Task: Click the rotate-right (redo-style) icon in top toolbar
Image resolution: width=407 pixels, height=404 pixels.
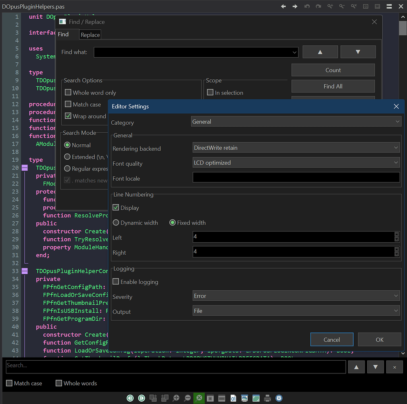Action: point(318,6)
